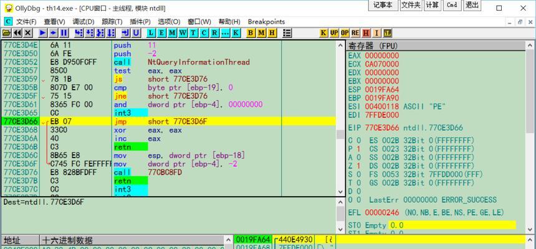536x249 pixels.
Task: Open the 帮助(H) menu
Action: coord(229,22)
